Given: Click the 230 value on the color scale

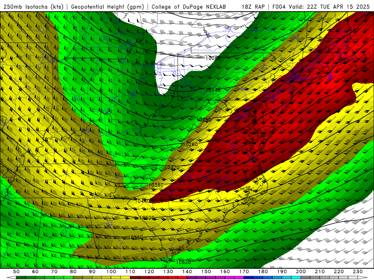Looking at the screenshot, I should pyautogui.click(x=358, y=272).
